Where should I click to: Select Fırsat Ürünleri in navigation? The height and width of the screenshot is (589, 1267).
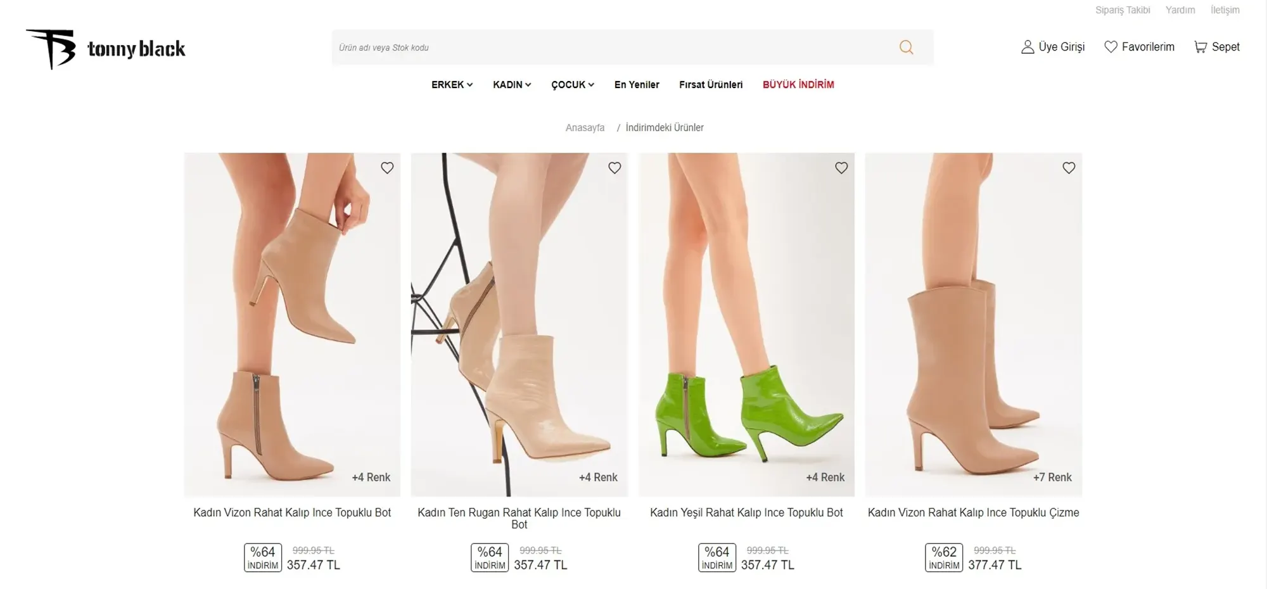(711, 85)
